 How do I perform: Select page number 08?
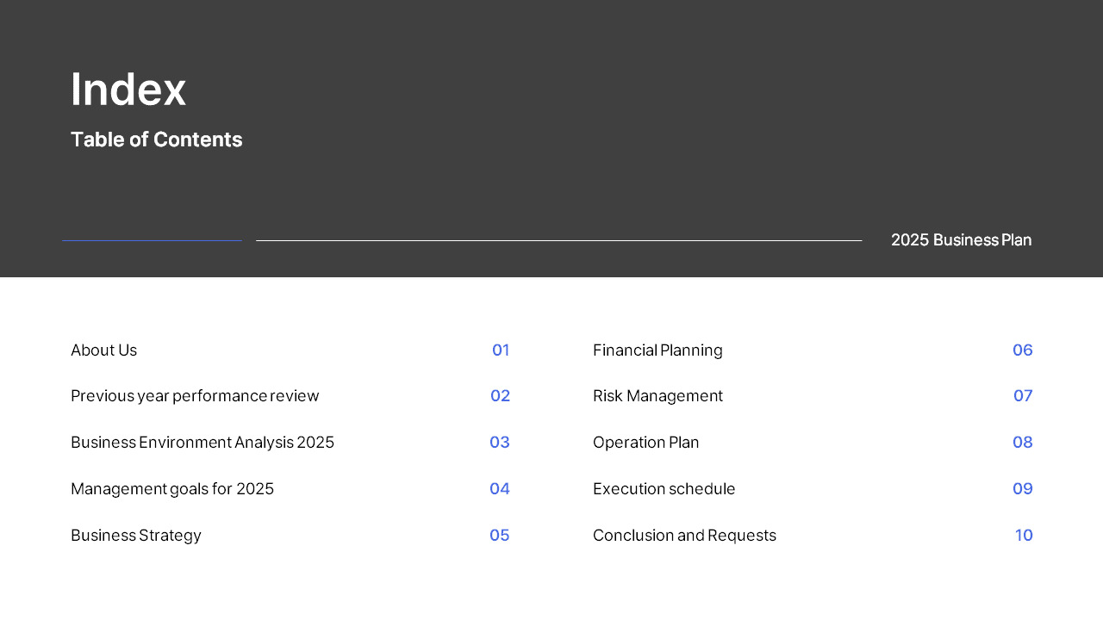coord(1023,443)
